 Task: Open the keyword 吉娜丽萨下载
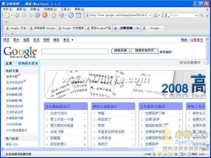pos(155,113)
